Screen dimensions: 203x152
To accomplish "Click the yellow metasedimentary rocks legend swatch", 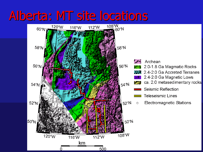I will point(138,83).
